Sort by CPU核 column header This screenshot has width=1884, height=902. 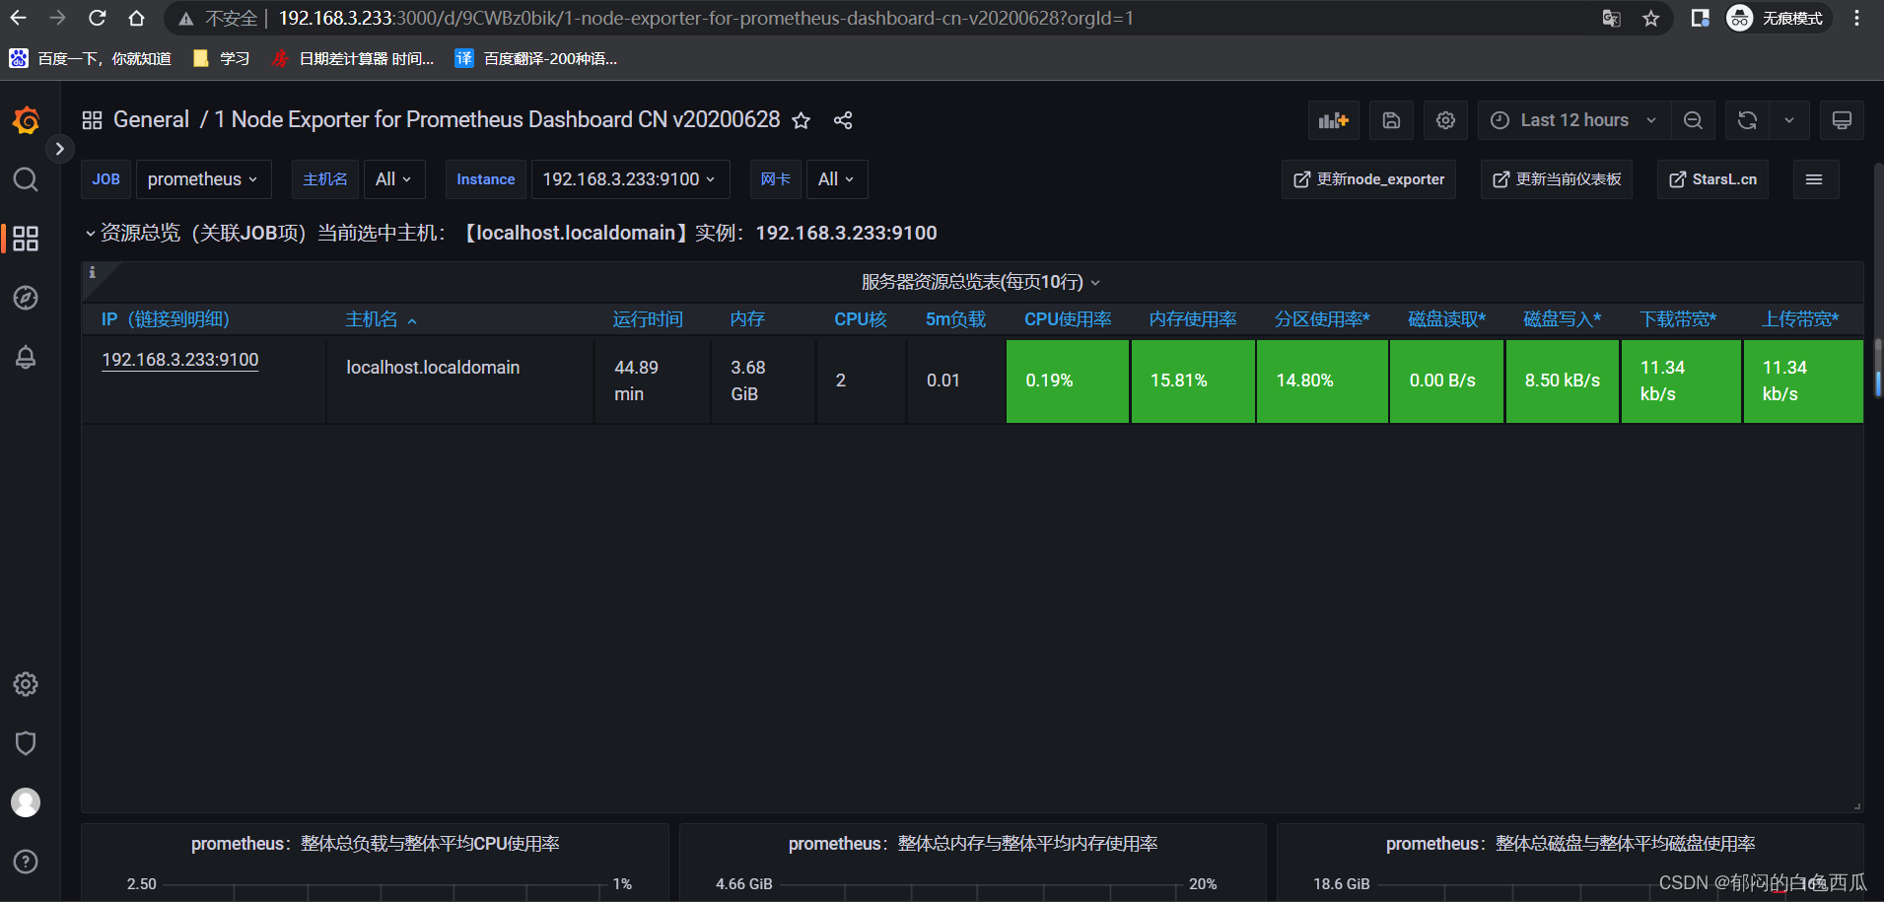click(x=861, y=319)
